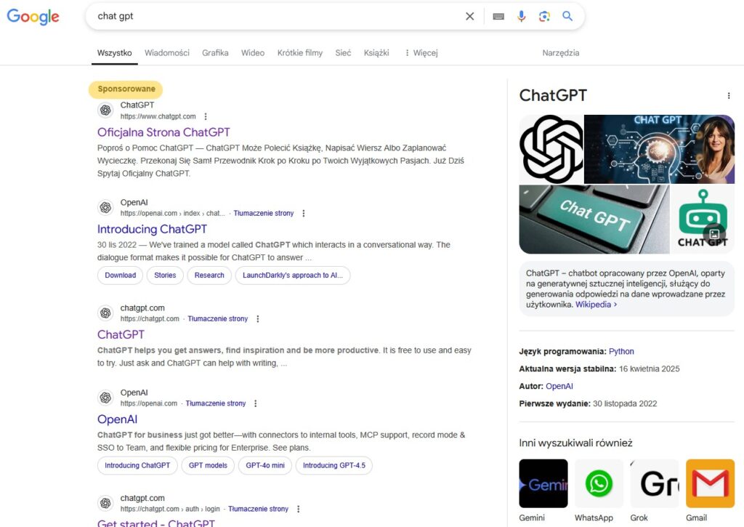744x527 pixels.
Task: Click the OpenAI author link
Action: 559,386
